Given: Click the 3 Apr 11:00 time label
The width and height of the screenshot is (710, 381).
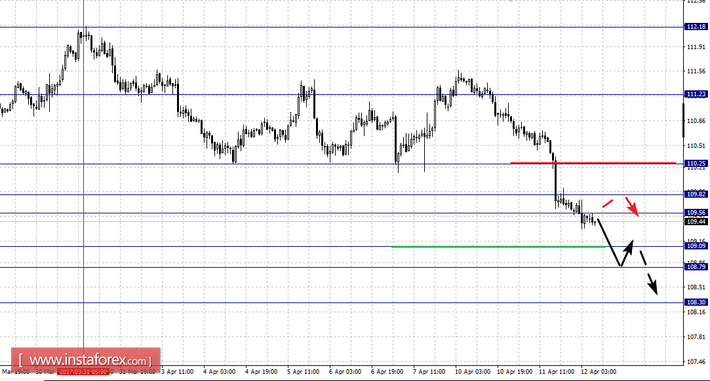Looking at the screenshot, I should click(177, 372).
